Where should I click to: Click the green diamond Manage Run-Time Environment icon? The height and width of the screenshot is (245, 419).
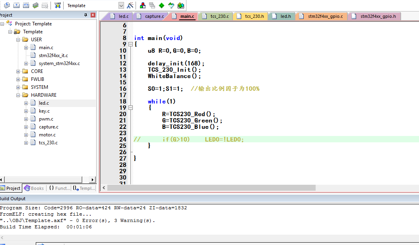pyautogui.click(x=162, y=5)
